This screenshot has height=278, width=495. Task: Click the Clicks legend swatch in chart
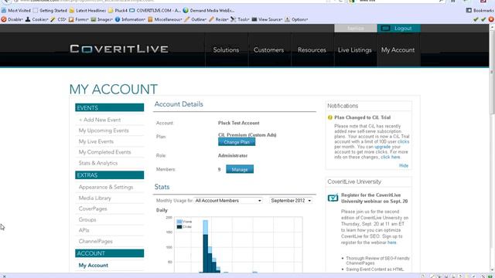(x=179, y=226)
